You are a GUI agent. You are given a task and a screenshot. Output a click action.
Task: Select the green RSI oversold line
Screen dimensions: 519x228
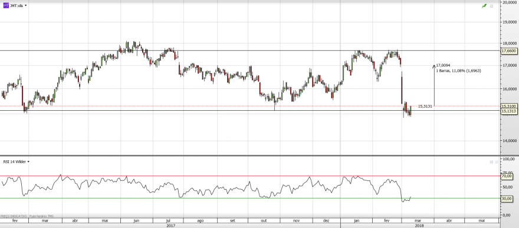point(250,199)
